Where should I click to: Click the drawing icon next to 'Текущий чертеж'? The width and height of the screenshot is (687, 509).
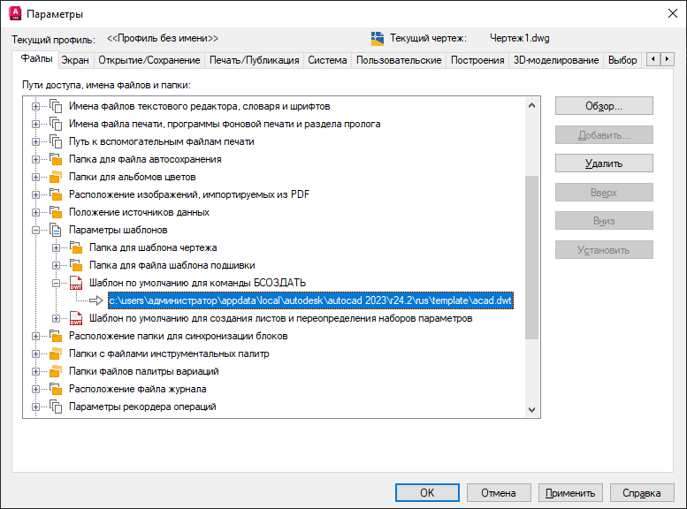pyautogui.click(x=378, y=39)
